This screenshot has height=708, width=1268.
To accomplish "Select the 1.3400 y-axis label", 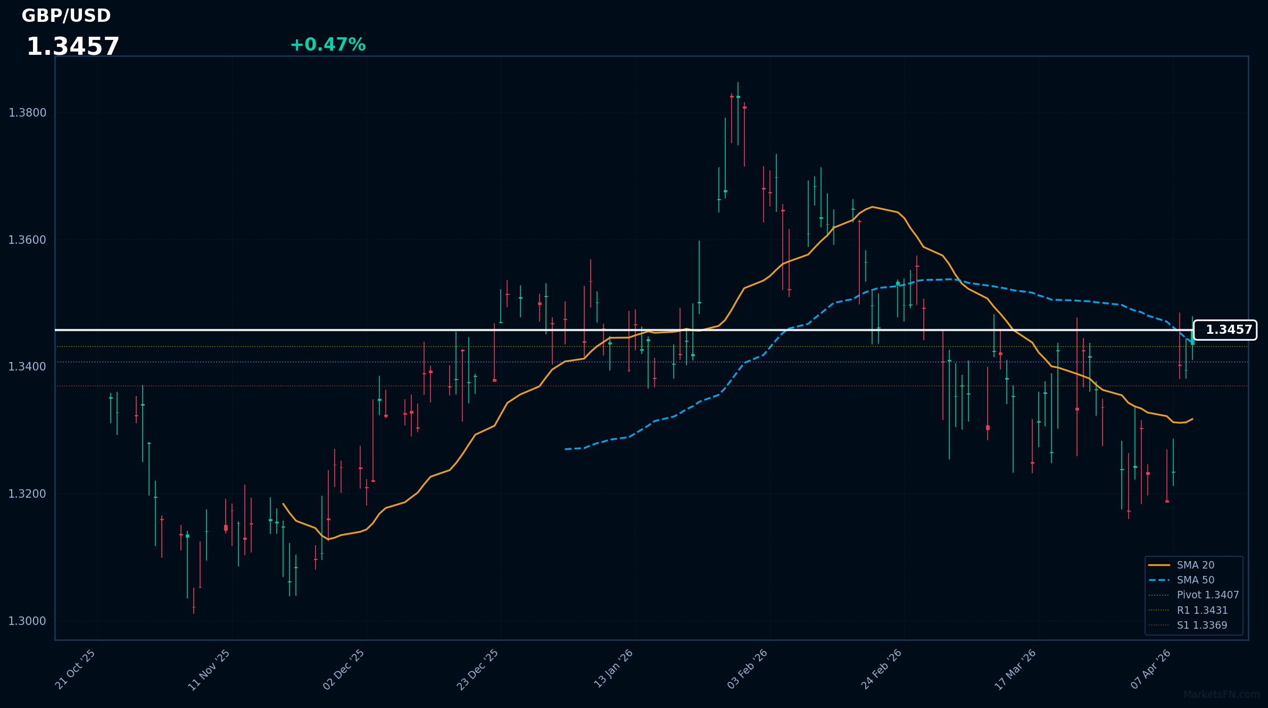I will click(x=28, y=367).
